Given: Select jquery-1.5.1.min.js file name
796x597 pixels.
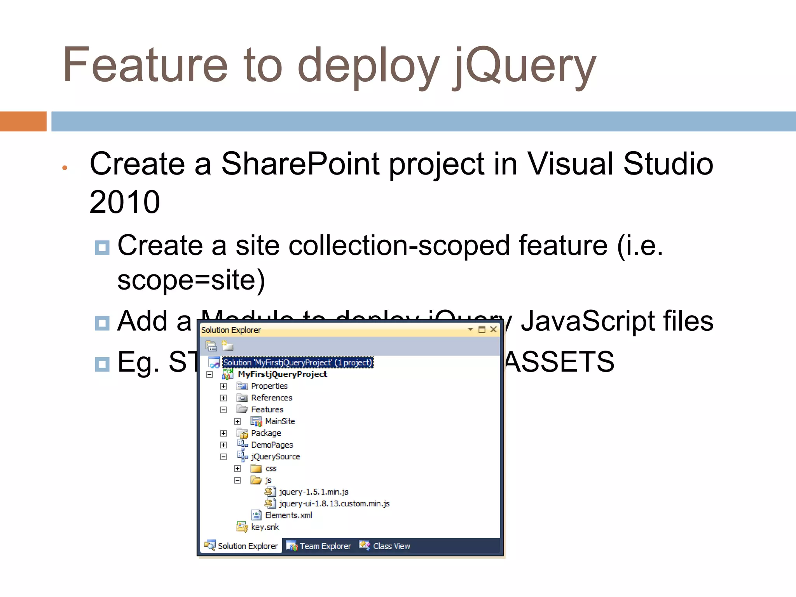Looking at the screenshot, I should (314, 492).
